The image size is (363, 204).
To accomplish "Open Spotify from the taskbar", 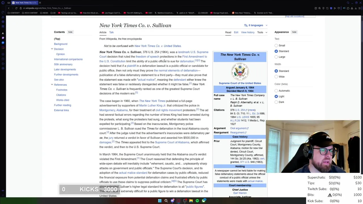I will [197, 201].
